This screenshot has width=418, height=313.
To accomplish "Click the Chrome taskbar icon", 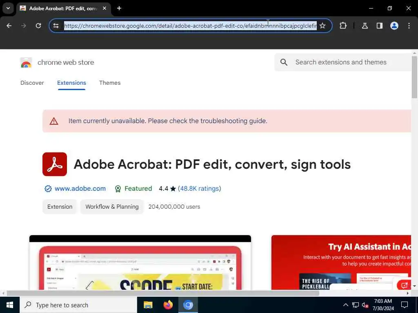I will pos(188,305).
